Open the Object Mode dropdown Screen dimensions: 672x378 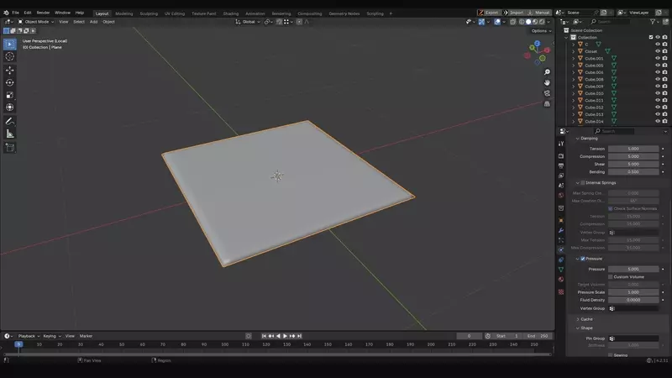36,22
